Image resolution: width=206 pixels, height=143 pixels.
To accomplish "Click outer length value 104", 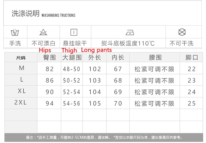I will 95,92.
